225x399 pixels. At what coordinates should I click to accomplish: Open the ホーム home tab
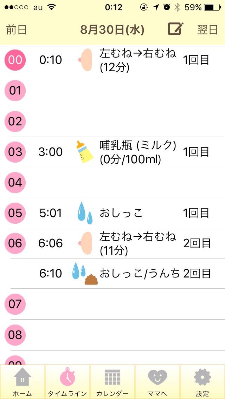22,381
